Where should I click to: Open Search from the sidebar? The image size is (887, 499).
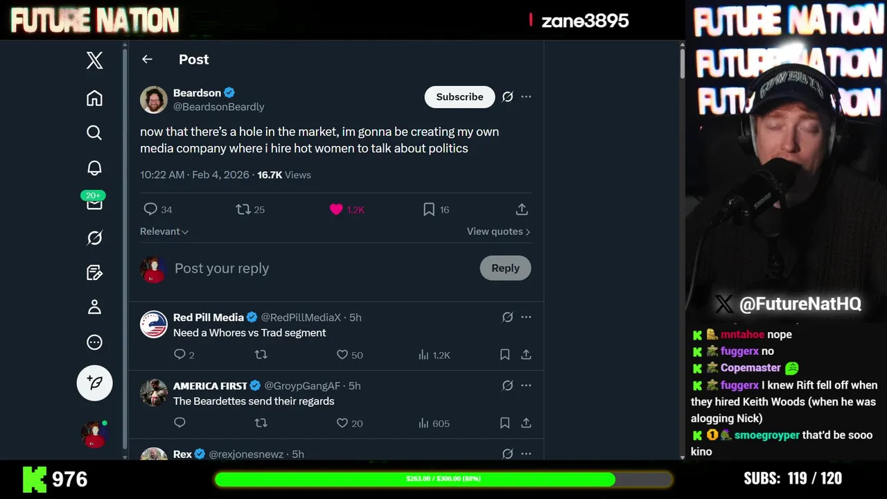point(94,132)
